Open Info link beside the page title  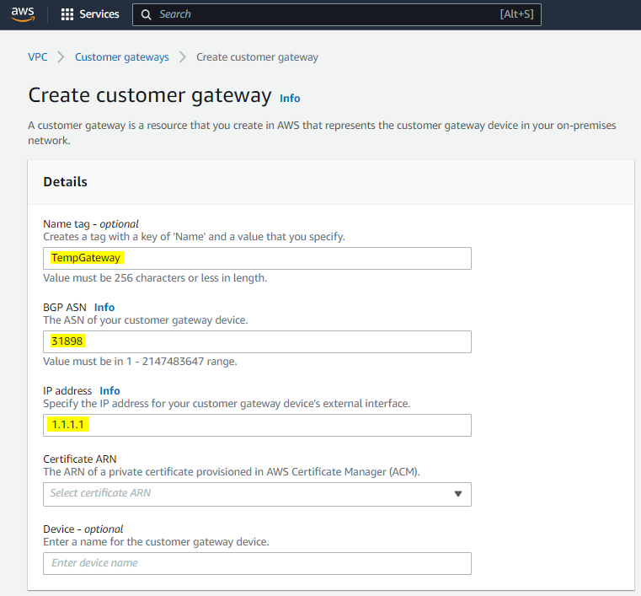pos(290,98)
